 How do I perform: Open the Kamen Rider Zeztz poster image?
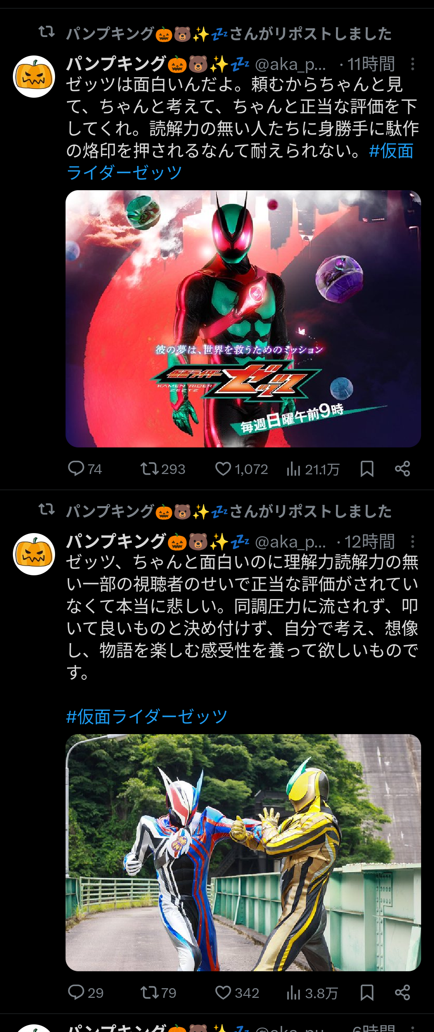coord(243,319)
